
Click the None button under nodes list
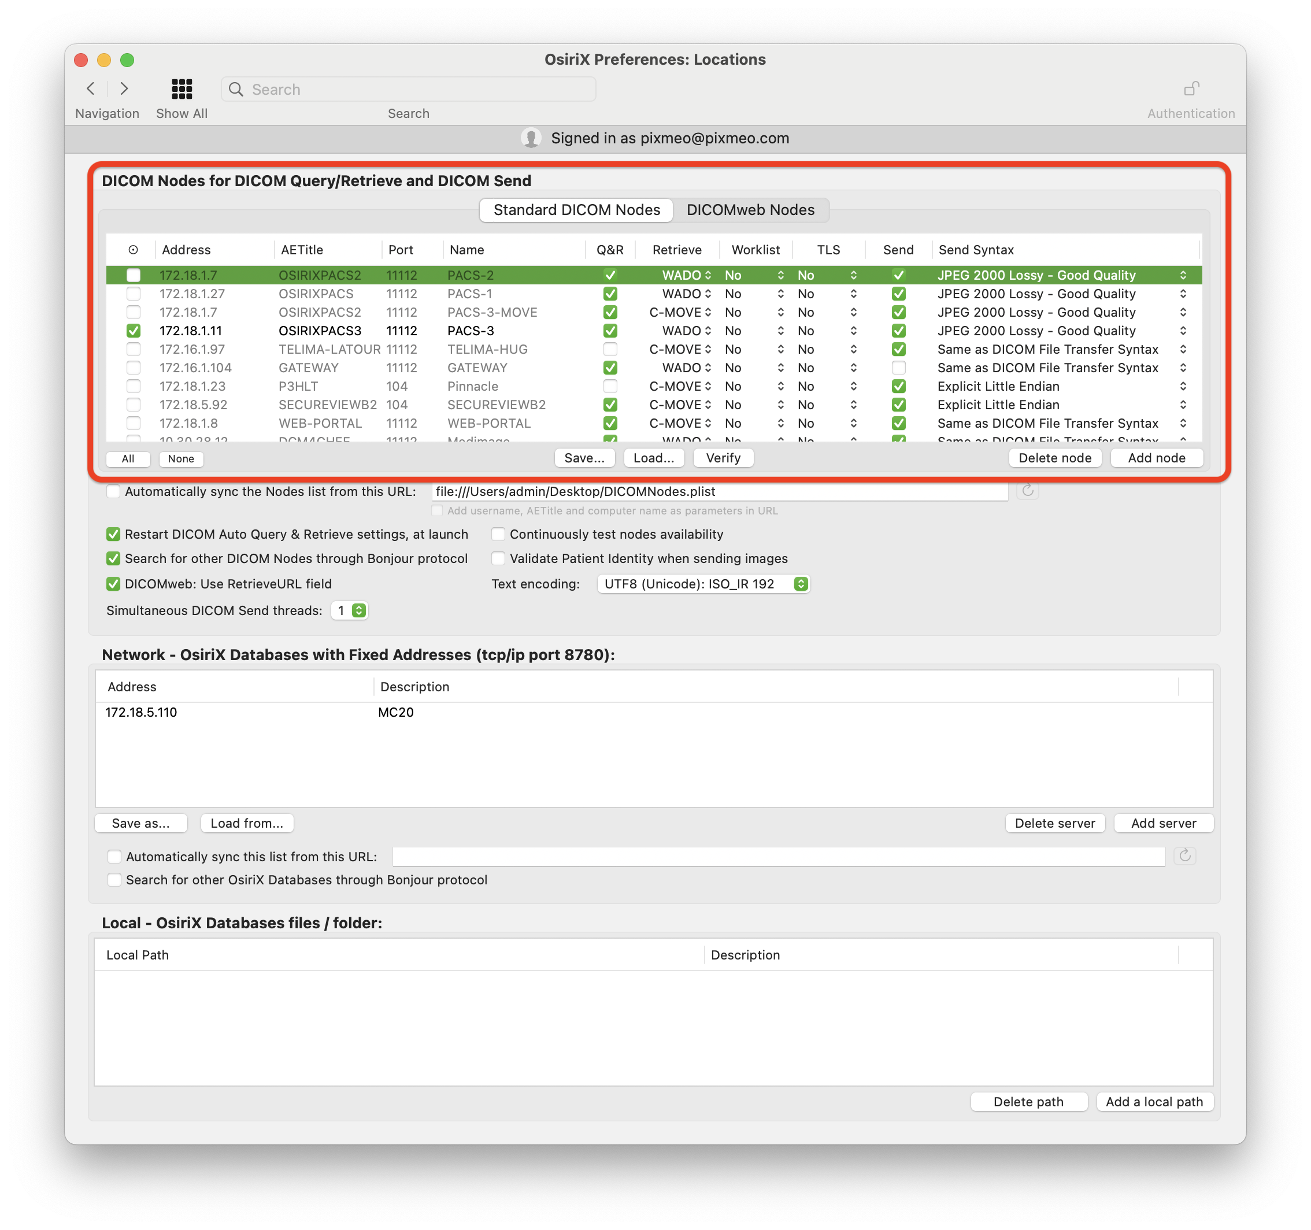click(x=181, y=459)
